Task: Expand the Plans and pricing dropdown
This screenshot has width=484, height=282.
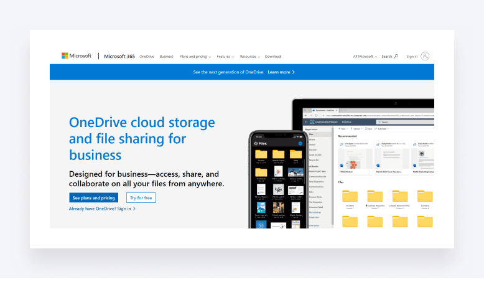Action: (x=195, y=57)
